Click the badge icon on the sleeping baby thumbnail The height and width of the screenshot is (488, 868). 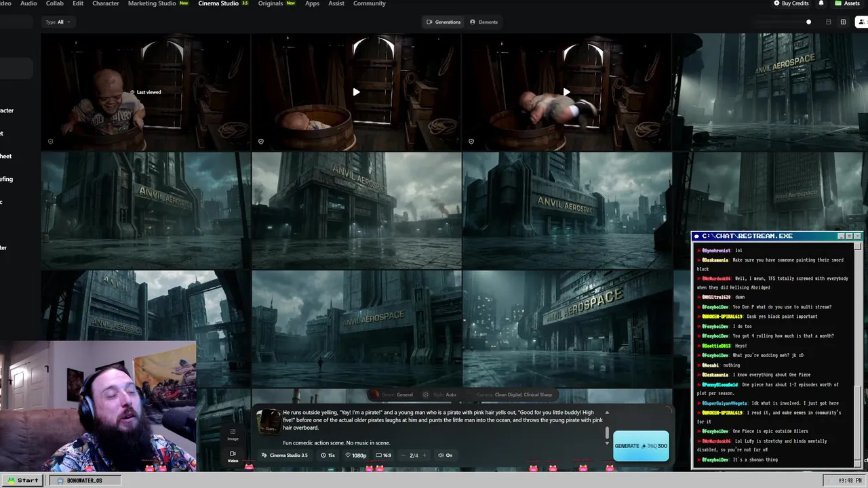point(261,142)
